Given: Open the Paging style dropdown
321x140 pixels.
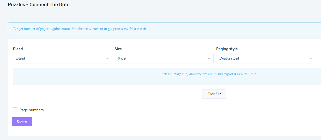Looking at the screenshot, I should [266, 59].
